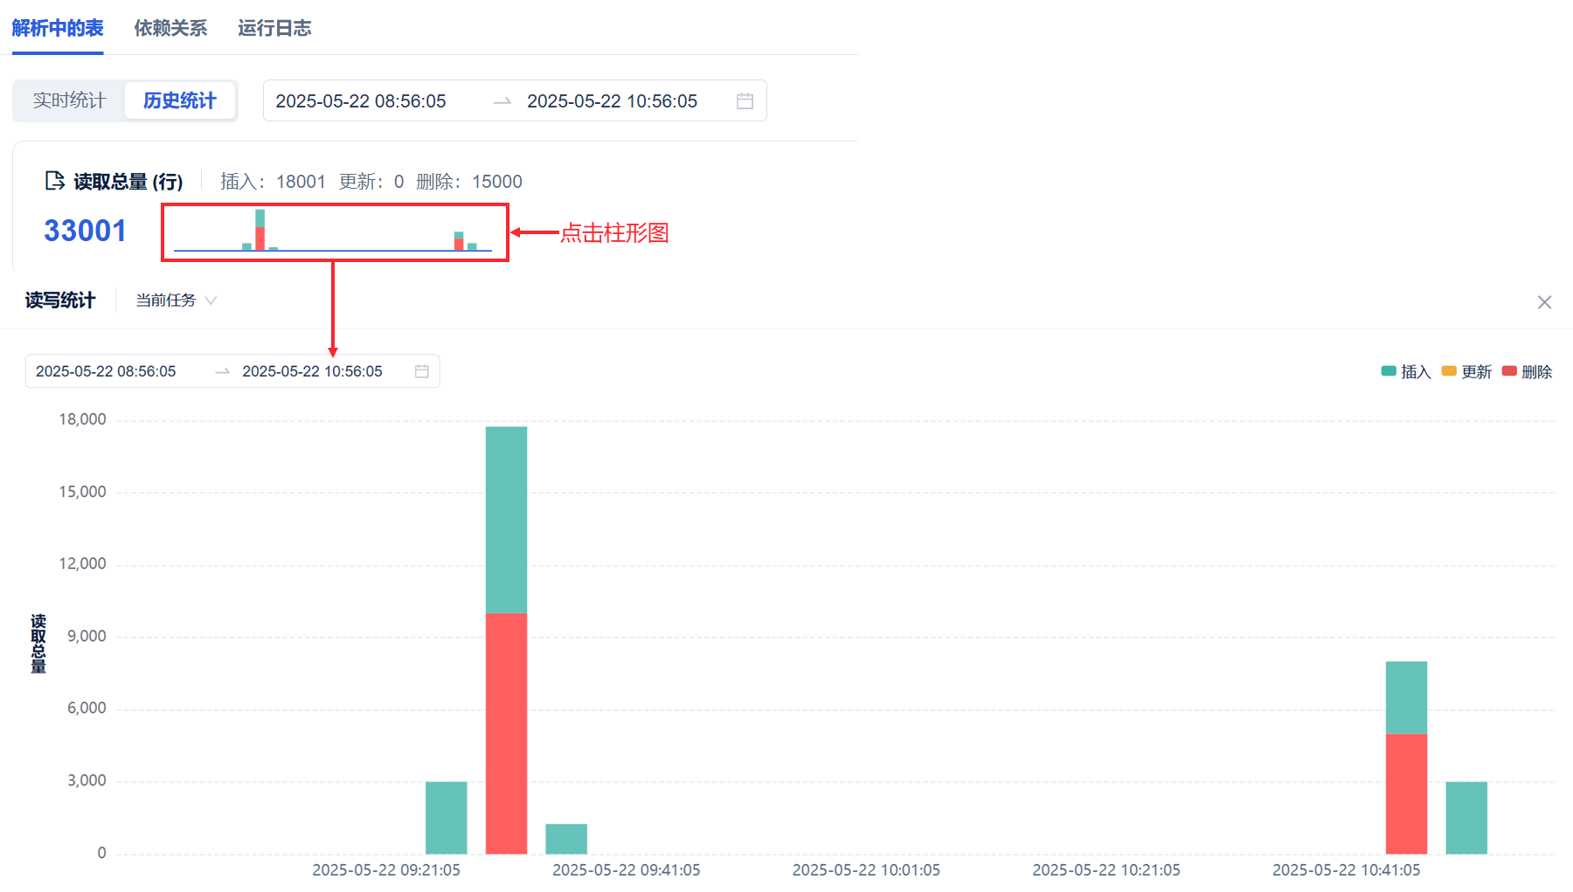The image size is (1573, 892).
Task: Click the red segment of the tallest bar
Action: 506,734
